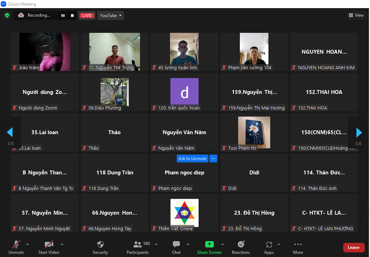This screenshot has height=257, width=370.
Task: Click the red Leave button
Action: [x=353, y=247]
